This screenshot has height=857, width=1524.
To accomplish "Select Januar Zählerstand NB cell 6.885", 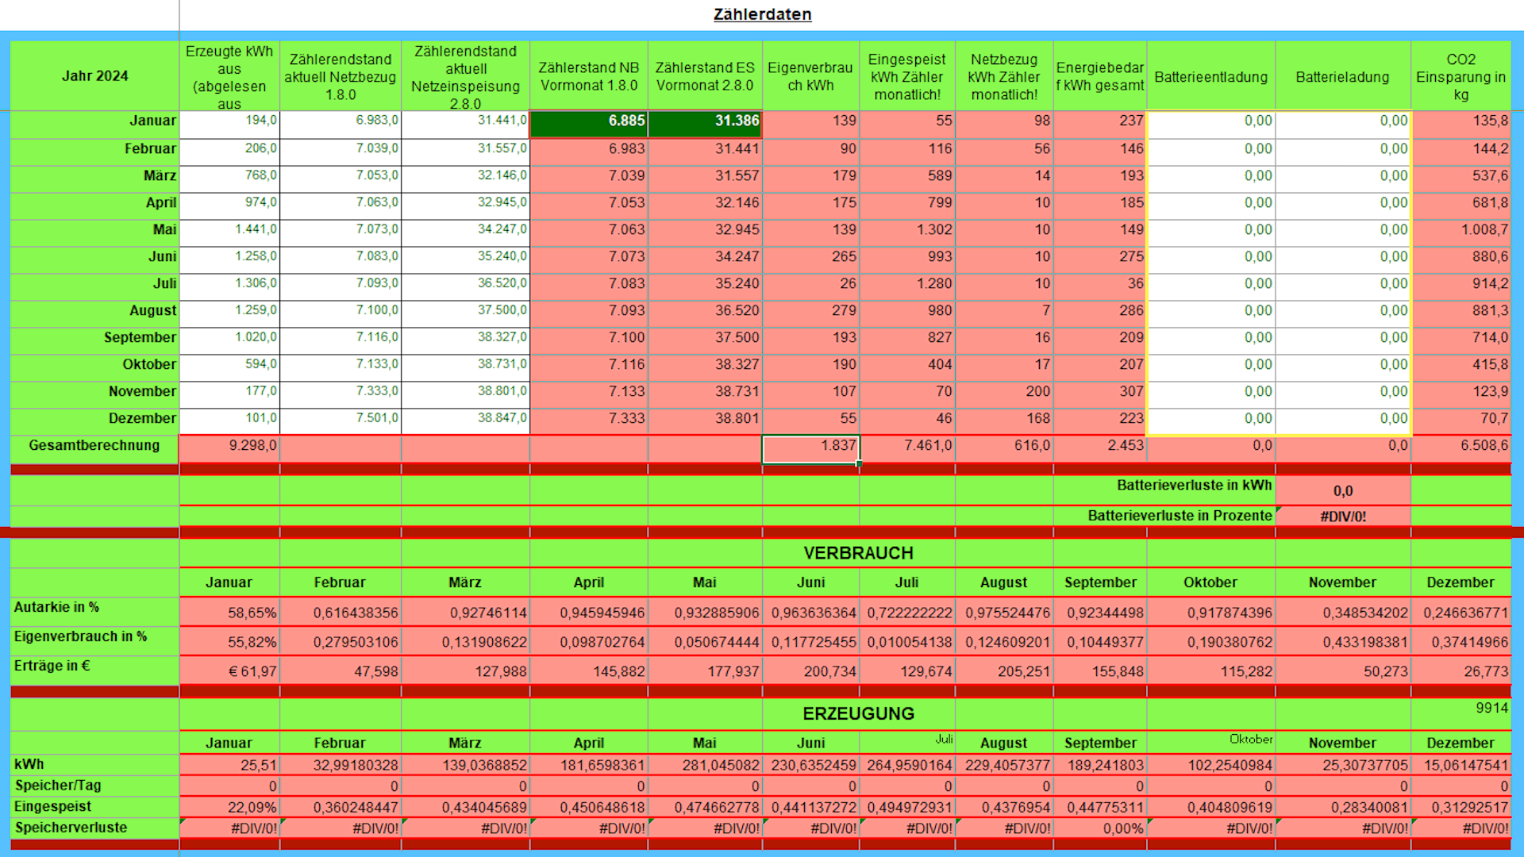I will point(589,121).
